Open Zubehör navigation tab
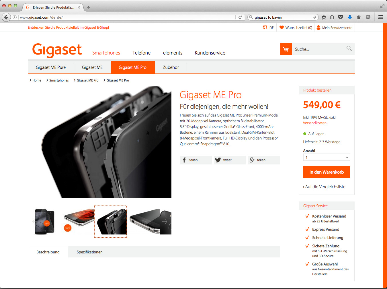 (171, 67)
